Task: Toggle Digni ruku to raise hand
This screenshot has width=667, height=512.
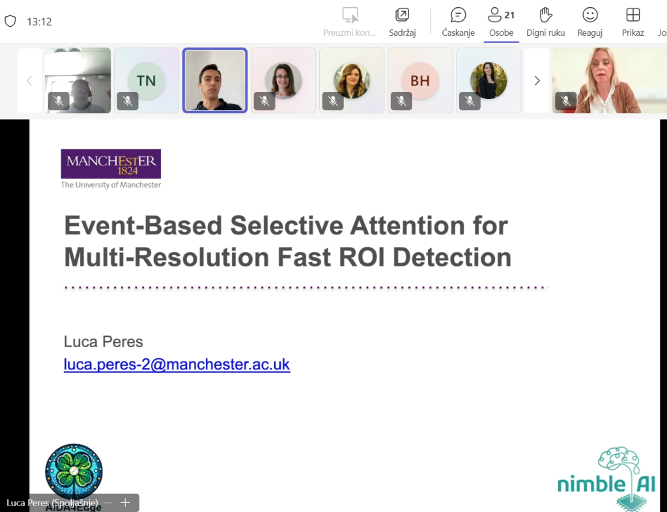Action: [545, 21]
